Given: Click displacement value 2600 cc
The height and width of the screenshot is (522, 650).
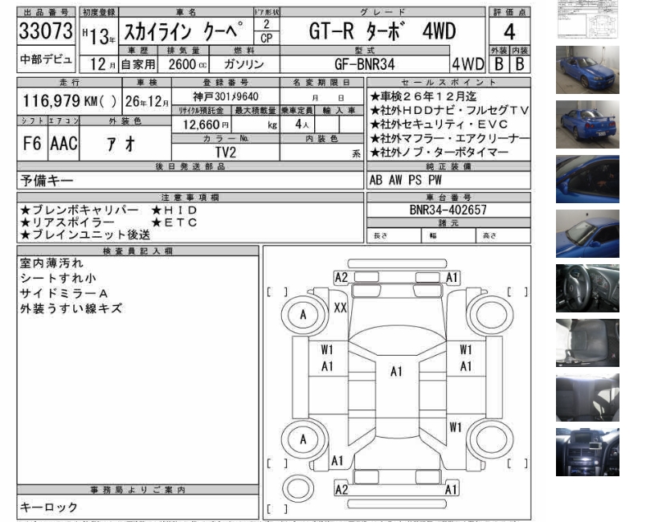Looking at the screenshot, I should coord(187,64).
